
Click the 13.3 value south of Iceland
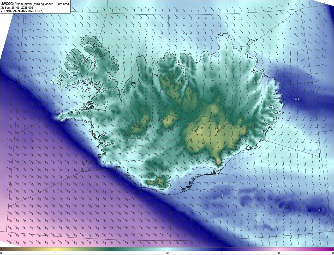tap(222, 195)
